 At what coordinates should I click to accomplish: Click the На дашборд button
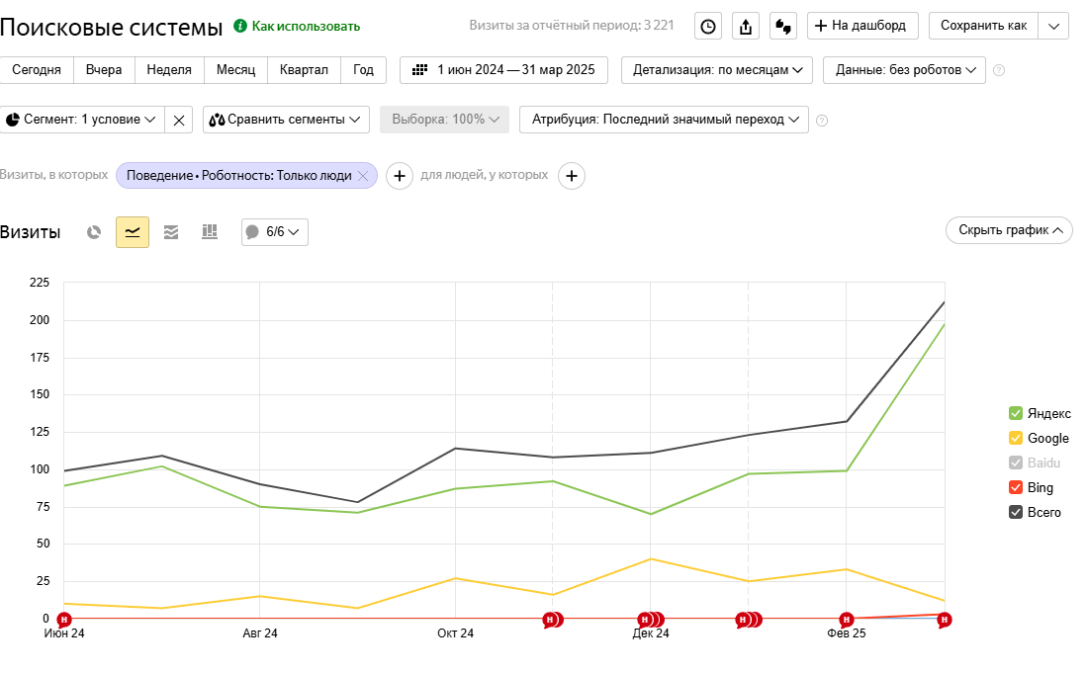tap(862, 26)
